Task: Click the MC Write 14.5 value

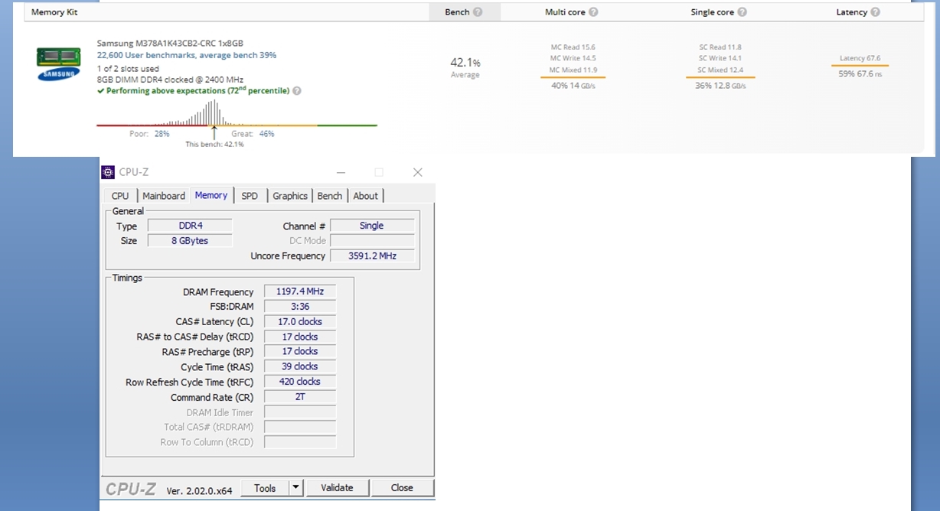Action: pyautogui.click(x=573, y=58)
